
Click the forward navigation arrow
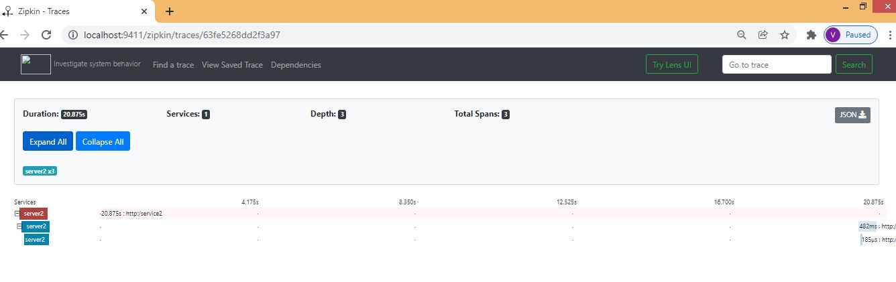click(x=25, y=35)
